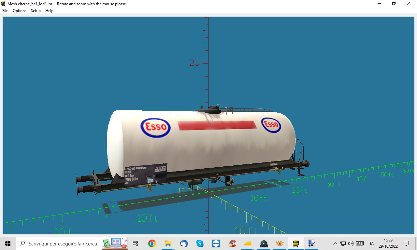Click the '30 ft' label on the green axis
The height and width of the screenshot is (250, 417).
tap(334, 184)
